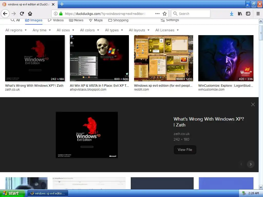Switch to the Shopping tab

(118, 20)
